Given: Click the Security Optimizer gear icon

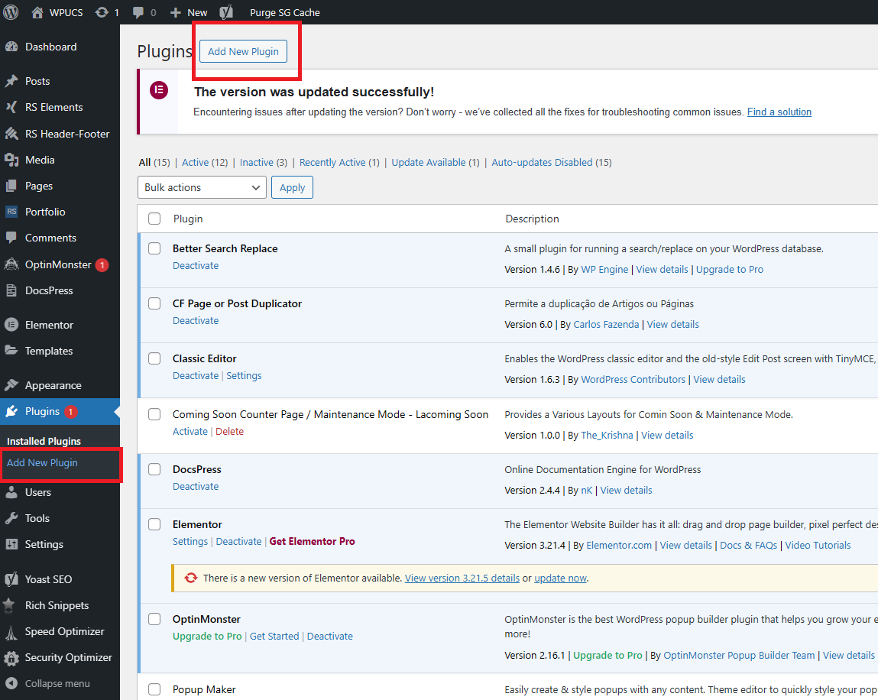Looking at the screenshot, I should point(11,658).
